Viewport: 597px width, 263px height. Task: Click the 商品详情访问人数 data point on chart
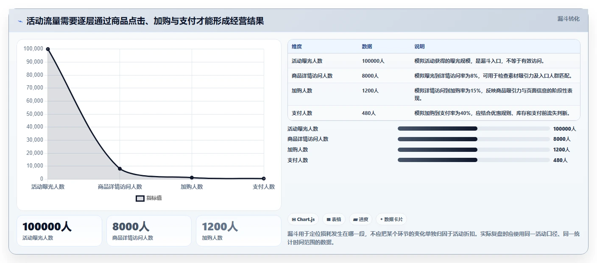(x=120, y=169)
